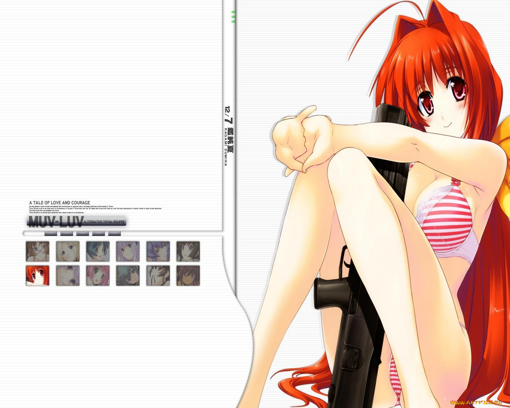
Task: Open the website watermark link in the corner
Action: pyautogui.click(x=476, y=402)
